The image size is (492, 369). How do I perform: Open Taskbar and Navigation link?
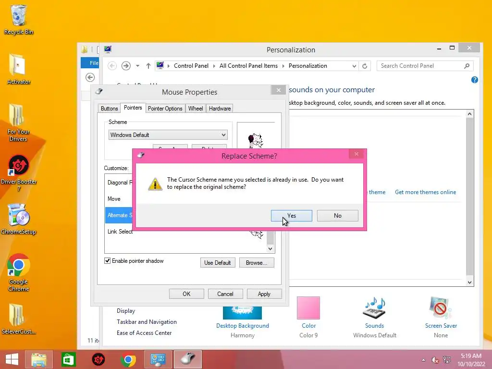[x=147, y=321]
